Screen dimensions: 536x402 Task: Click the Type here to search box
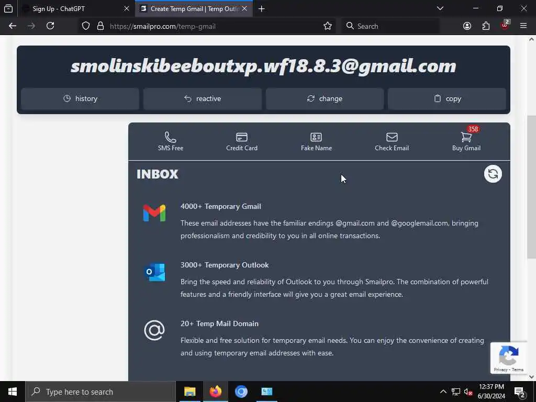(100, 392)
